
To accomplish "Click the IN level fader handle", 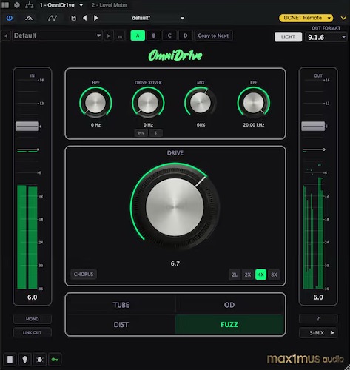I will tap(27, 126).
